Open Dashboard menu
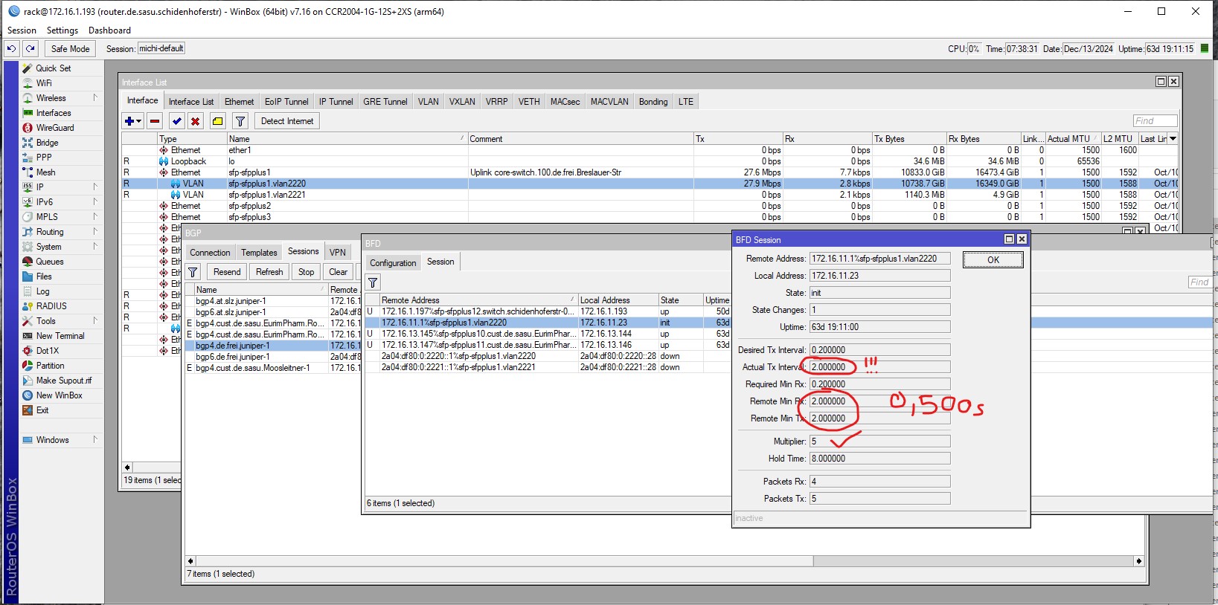Viewport: 1218px width, 605px height. pyautogui.click(x=109, y=30)
